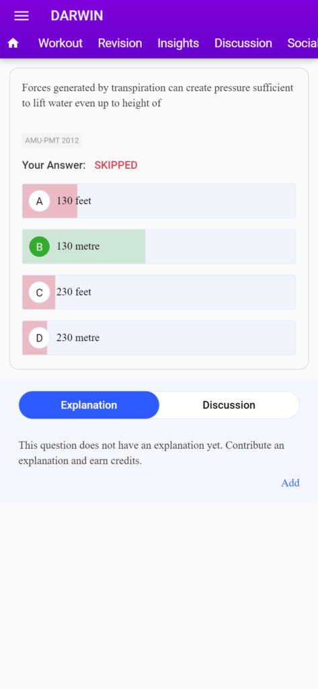Click the DARWIN app title
The height and width of the screenshot is (689, 318).
click(77, 16)
